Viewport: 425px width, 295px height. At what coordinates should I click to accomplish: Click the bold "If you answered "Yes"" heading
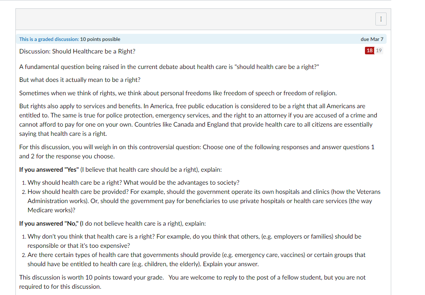pyautogui.click(x=49, y=170)
